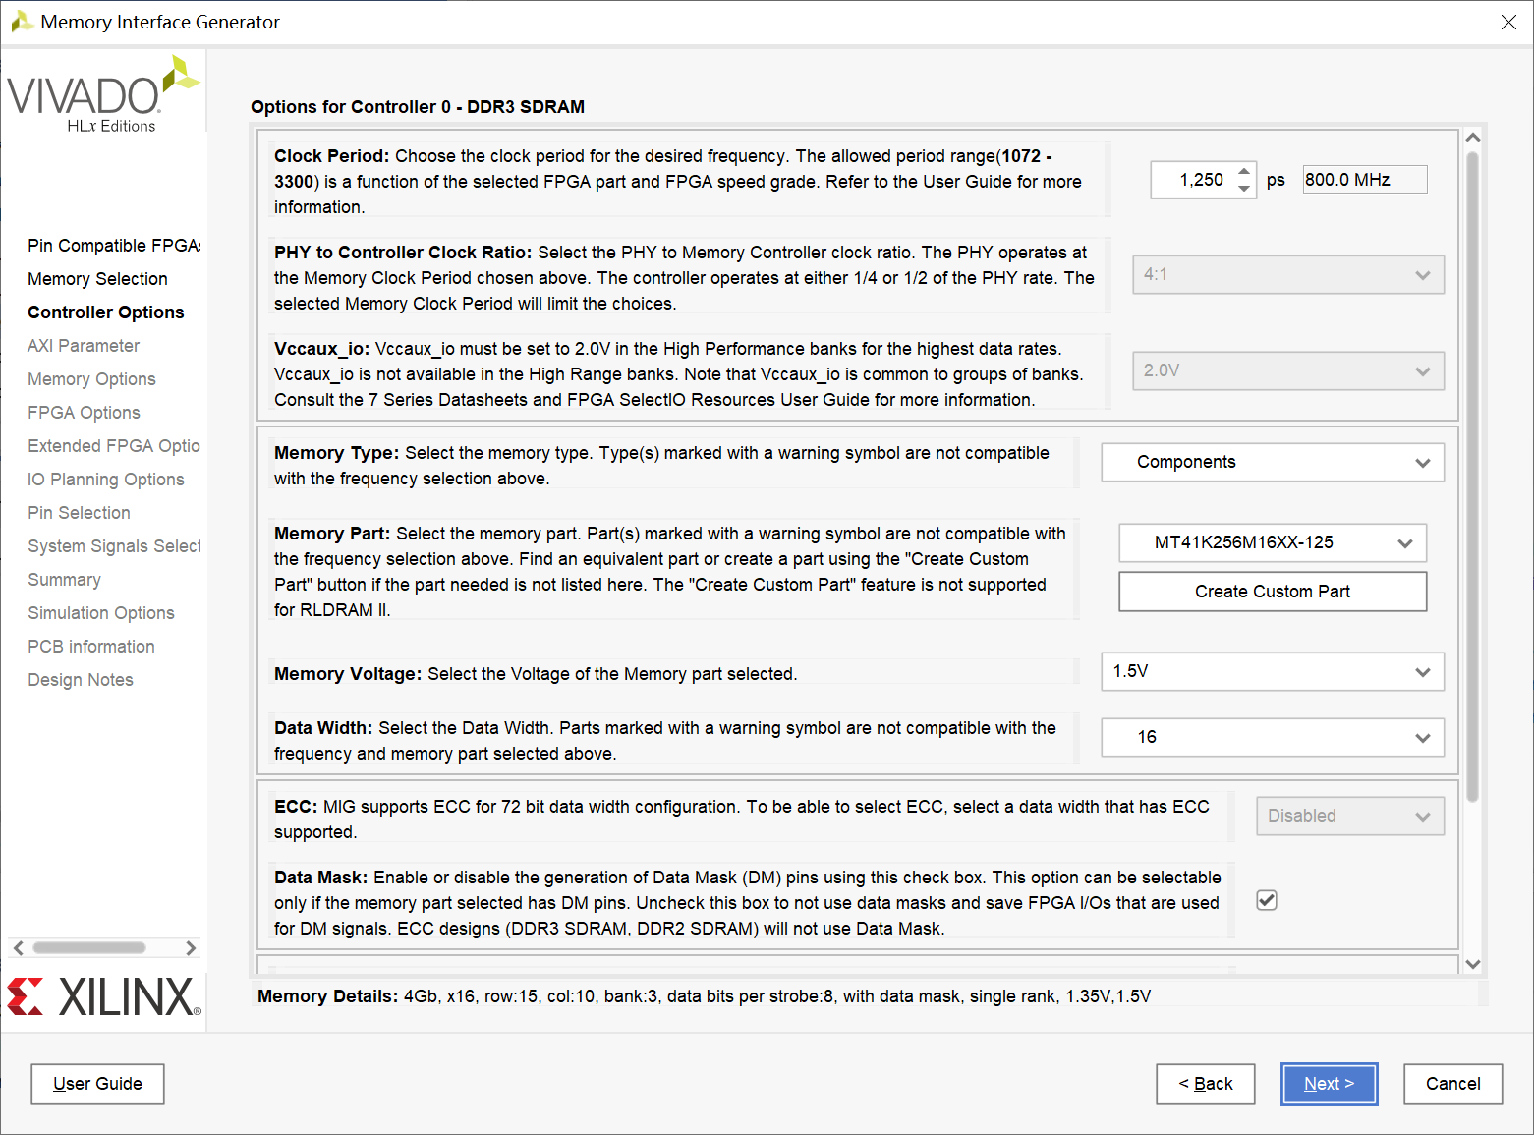The height and width of the screenshot is (1135, 1534).
Task: Click the Memory Details text line
Action: click(704, 996)
